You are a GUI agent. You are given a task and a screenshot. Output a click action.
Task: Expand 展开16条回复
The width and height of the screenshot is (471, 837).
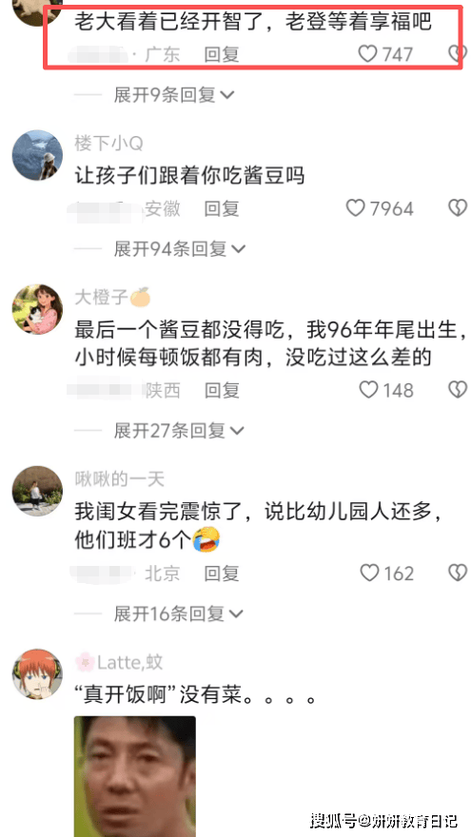[x=178, y=613]
